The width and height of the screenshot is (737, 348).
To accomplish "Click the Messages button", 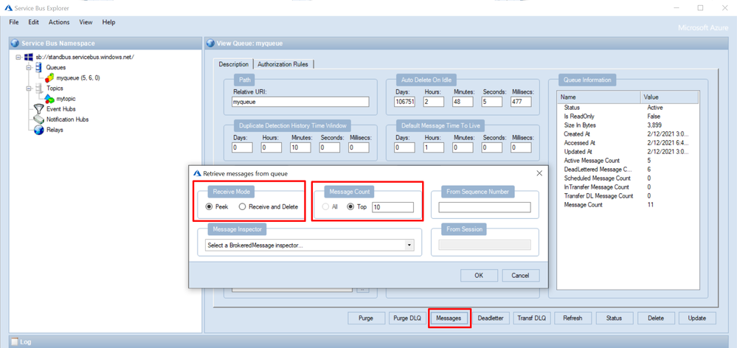I will 449,318.
